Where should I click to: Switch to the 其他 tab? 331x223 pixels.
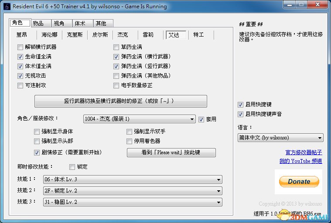[103, 23]
